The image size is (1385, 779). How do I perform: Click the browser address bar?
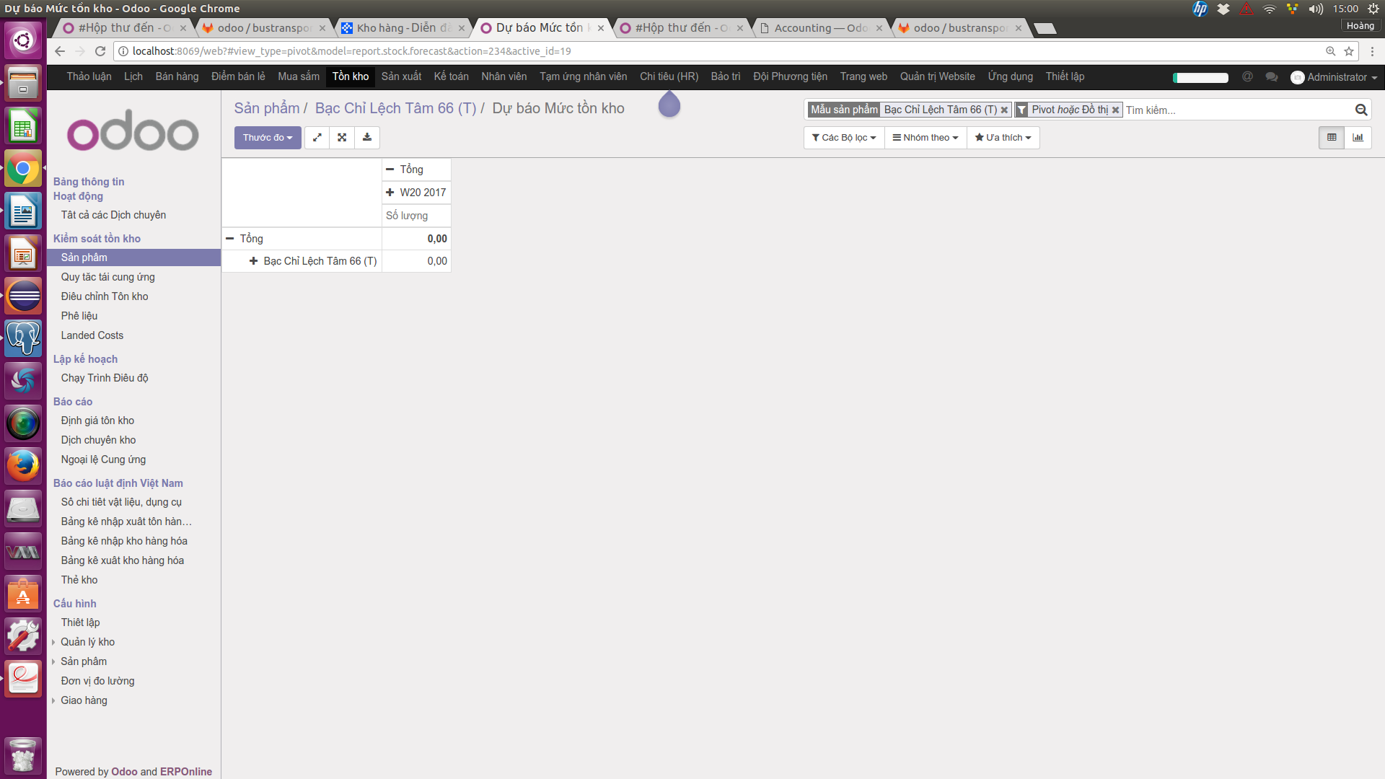(x=721, y=51)
